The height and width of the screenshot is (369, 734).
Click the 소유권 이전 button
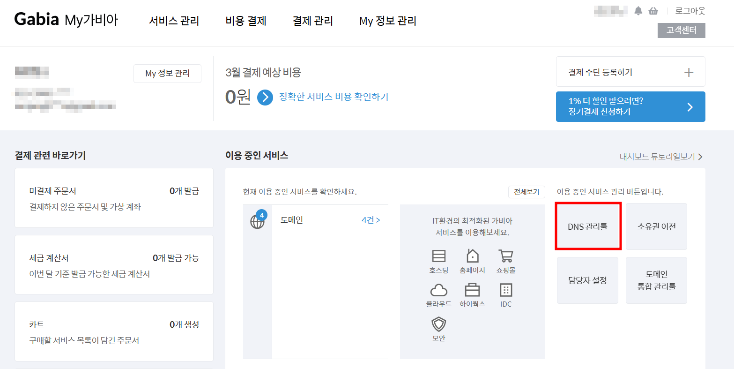point(656,226)
